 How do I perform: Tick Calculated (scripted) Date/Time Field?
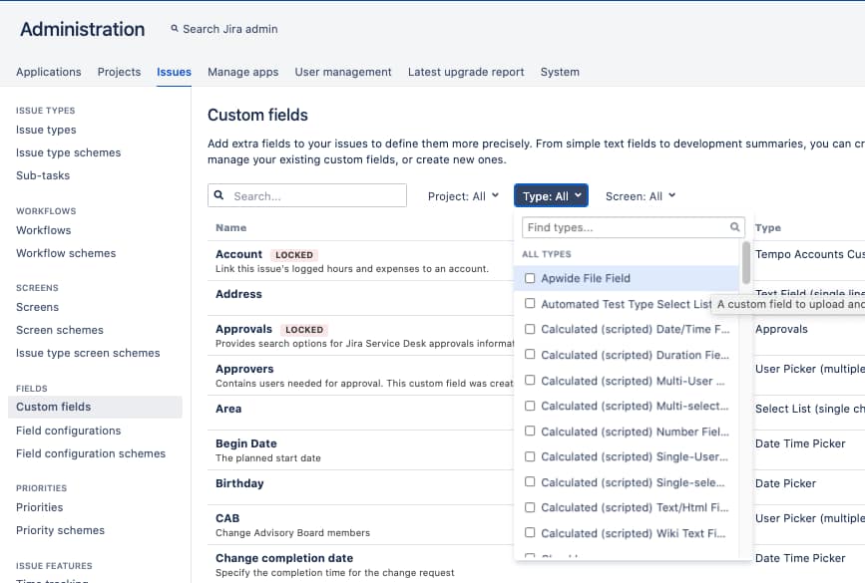click(530, 329)
